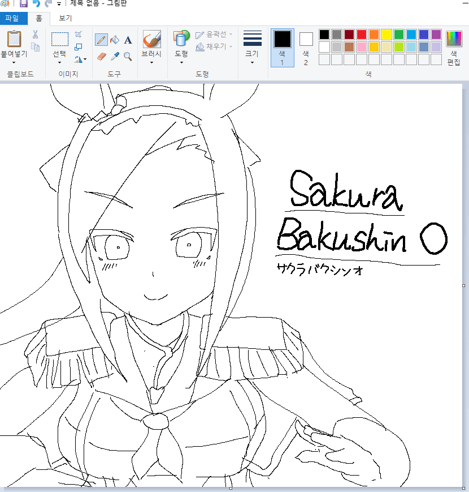Expand the Paste dropdown arrow
Image resolution: width=469 pixels, height=492 pixels.
(x=14, y=62)
